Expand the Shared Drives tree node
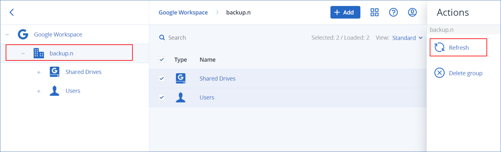The height and width of the screenshot is (152, 501). [x=39, y=72]
